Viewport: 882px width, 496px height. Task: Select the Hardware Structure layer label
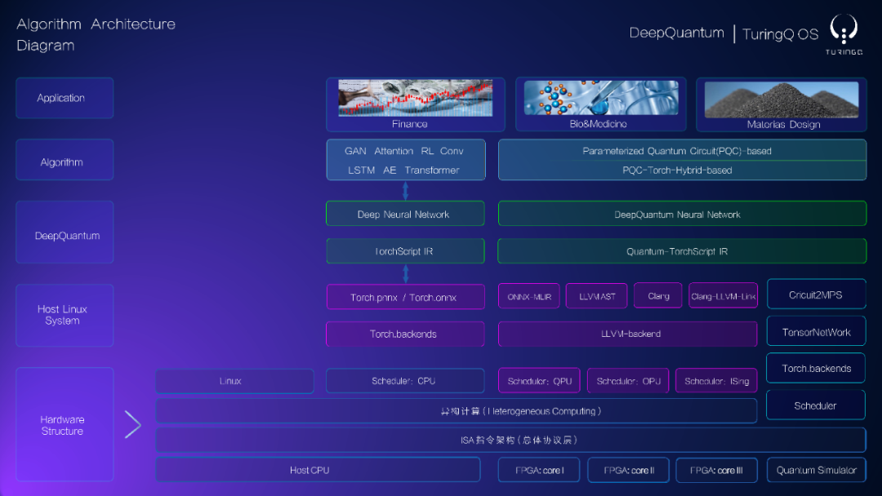point(65,425)
